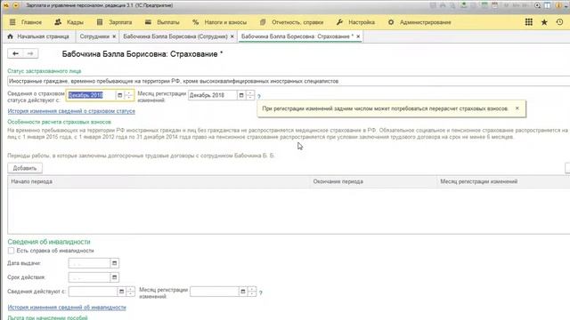Open the calendar of the lower Месяц регистрации field
The width and height of the screenshot is (570, 320).
pos(243,292)
